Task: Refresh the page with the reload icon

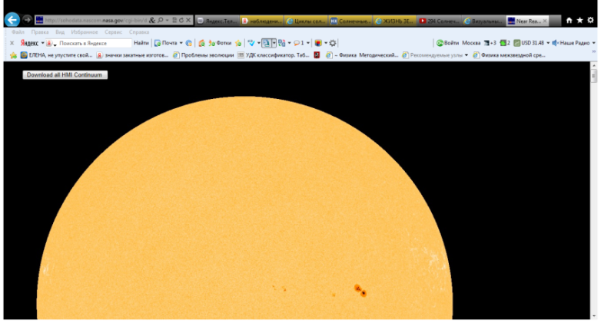Action: (181, 20)
